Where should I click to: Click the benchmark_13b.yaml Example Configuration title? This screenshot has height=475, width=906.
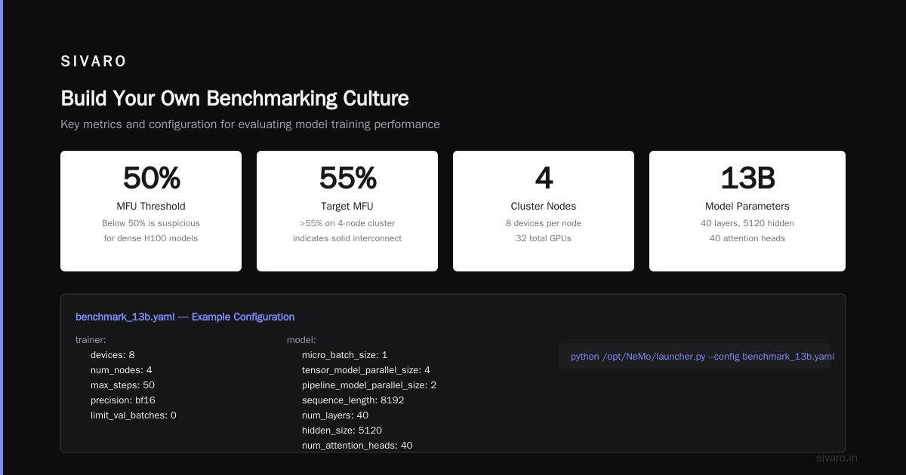[185, 317]
